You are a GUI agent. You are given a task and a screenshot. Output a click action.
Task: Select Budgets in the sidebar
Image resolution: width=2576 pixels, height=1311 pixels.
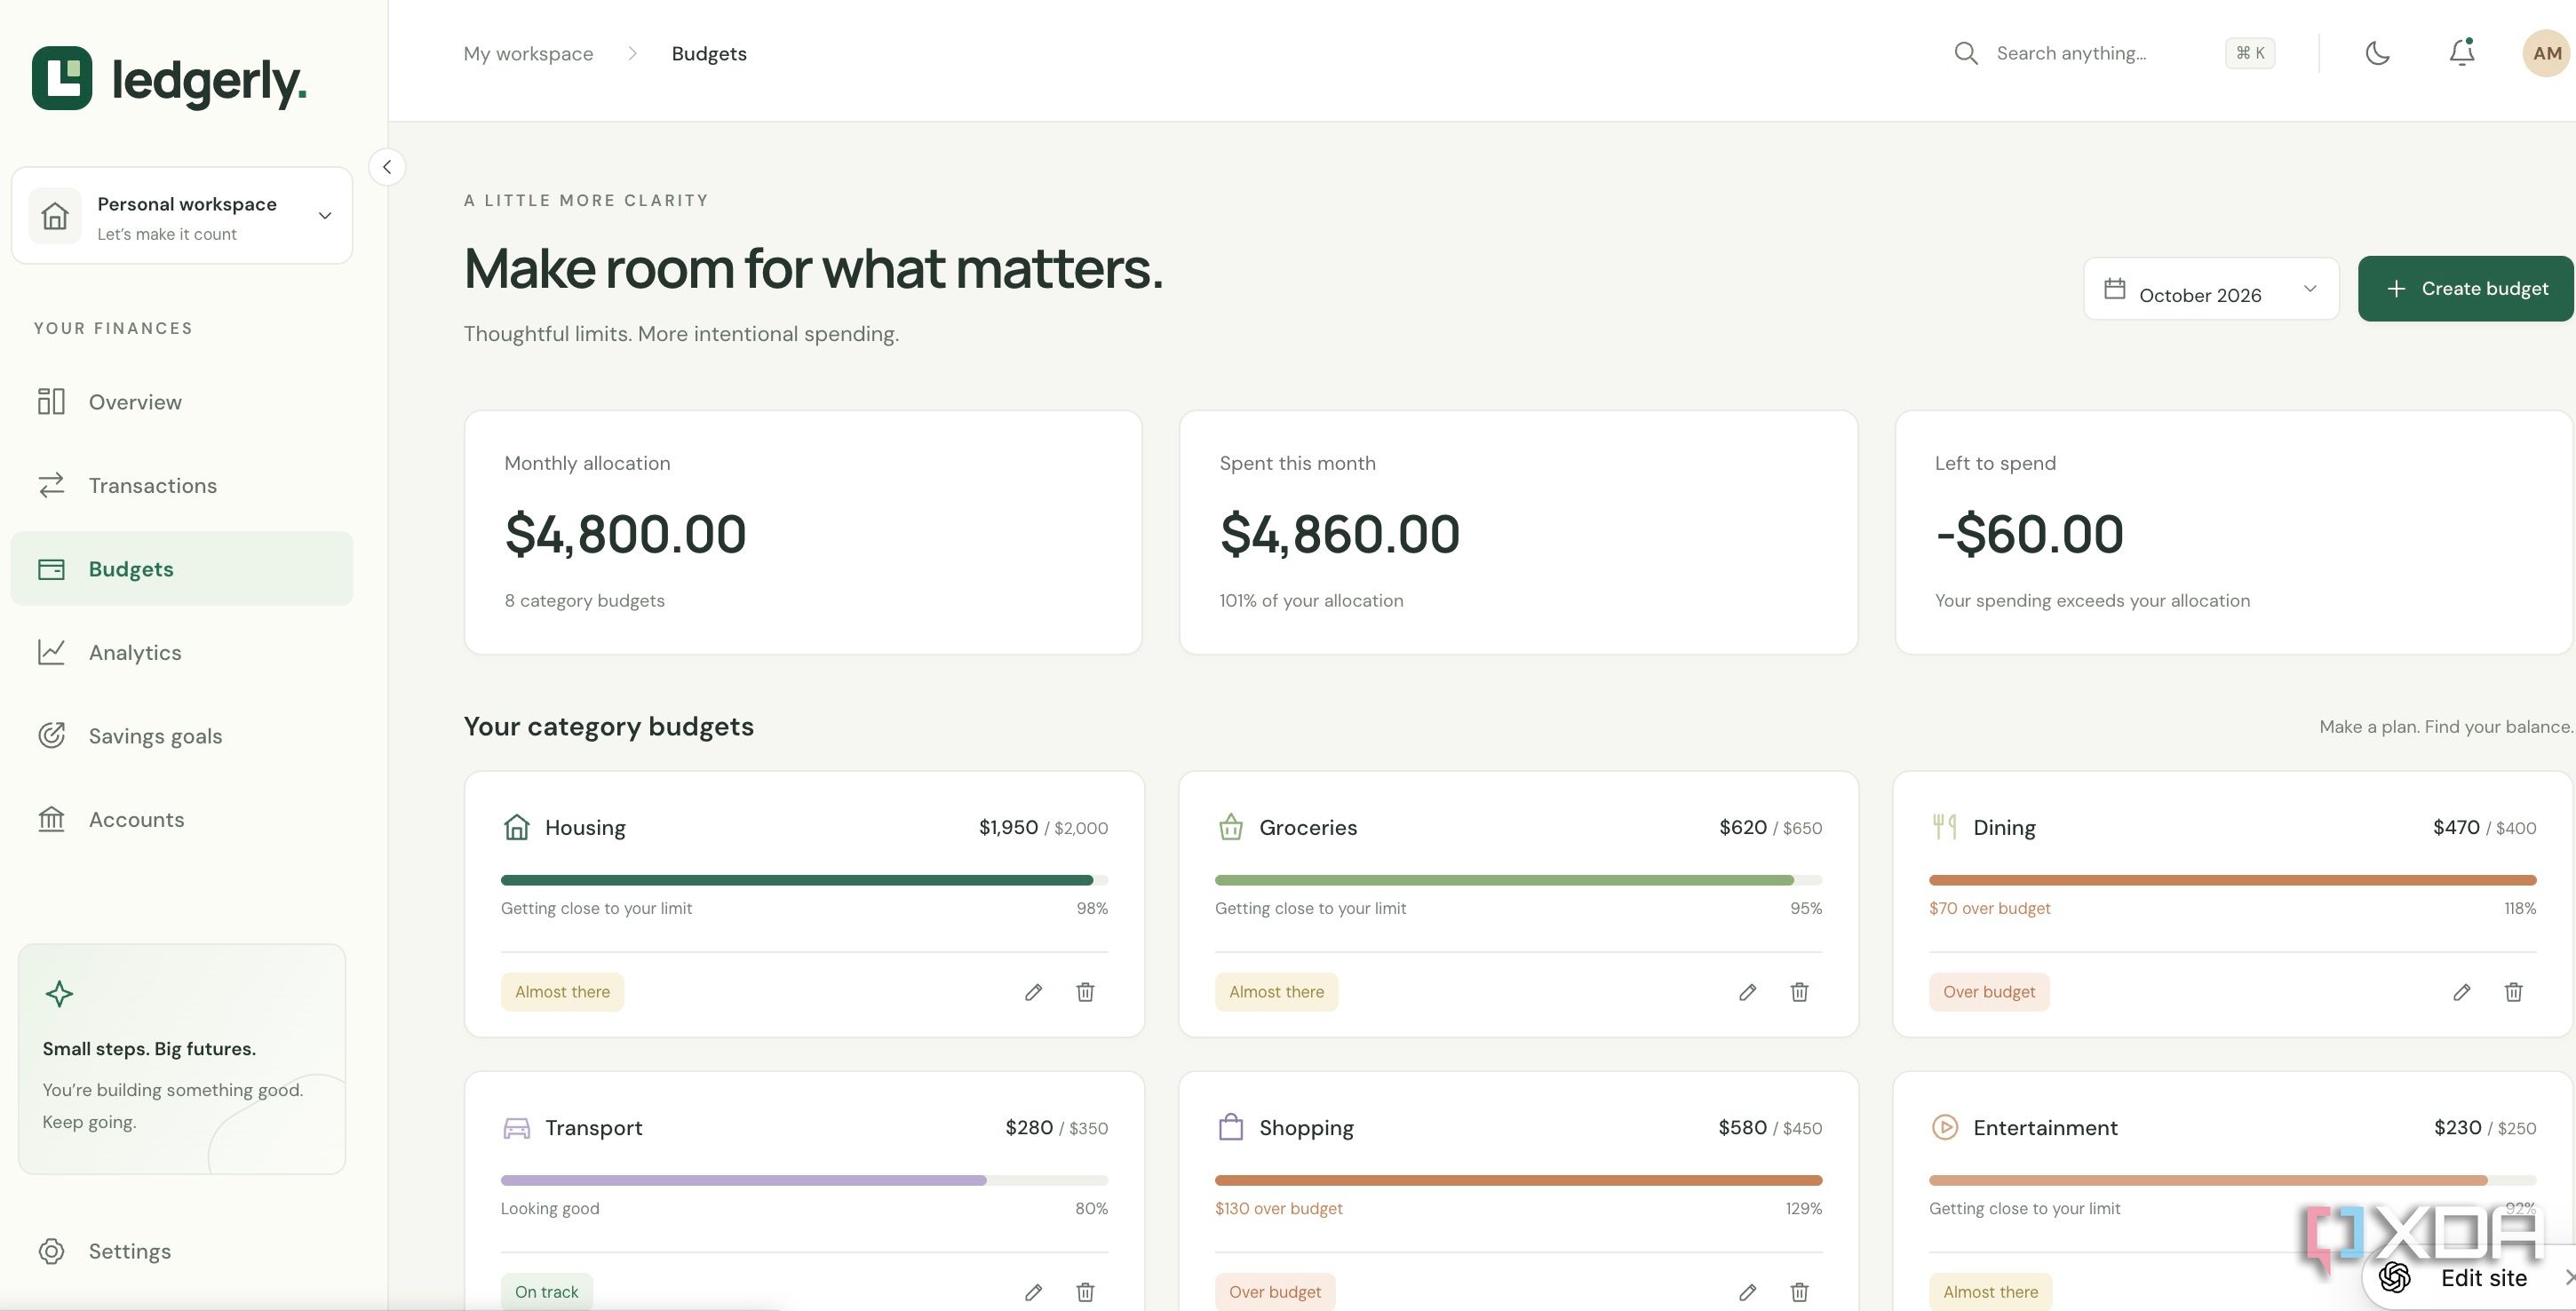(x=182, y=569)
